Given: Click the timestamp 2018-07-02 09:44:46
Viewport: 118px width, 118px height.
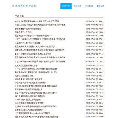Looking at the screenshot, I should coord(94,50).
